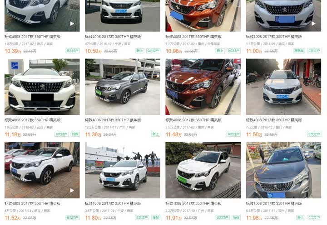
Task: Click the 准新车 tag on the 11.00万 listing
Action: 299,51
